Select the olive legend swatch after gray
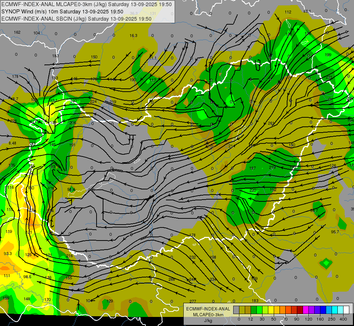Screen dimensions: 354x326 242,310
